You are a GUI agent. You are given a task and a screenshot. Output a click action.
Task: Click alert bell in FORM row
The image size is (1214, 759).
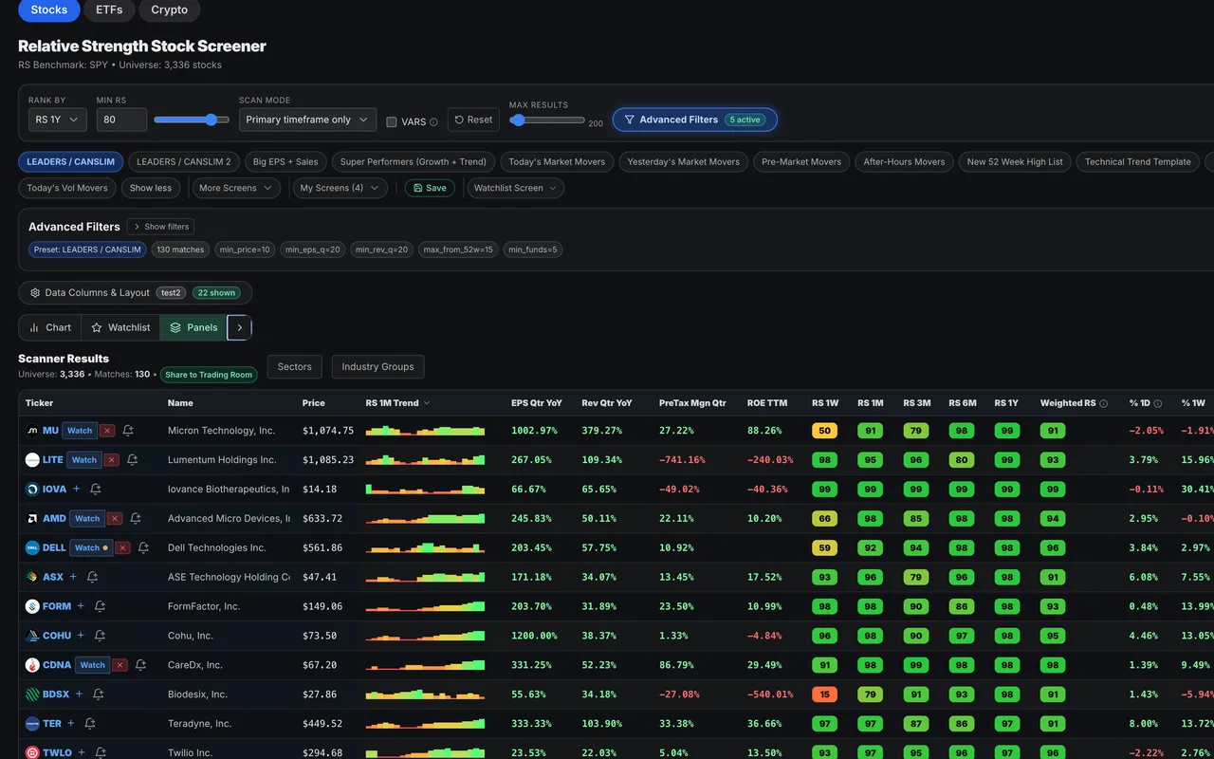pos(100,606)
